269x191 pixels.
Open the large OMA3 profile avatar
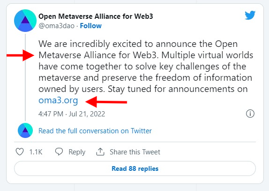[x=25, y=21]
